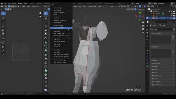Select the Spin tool
This screenshot has width=176, height=99.
point(46,75)
